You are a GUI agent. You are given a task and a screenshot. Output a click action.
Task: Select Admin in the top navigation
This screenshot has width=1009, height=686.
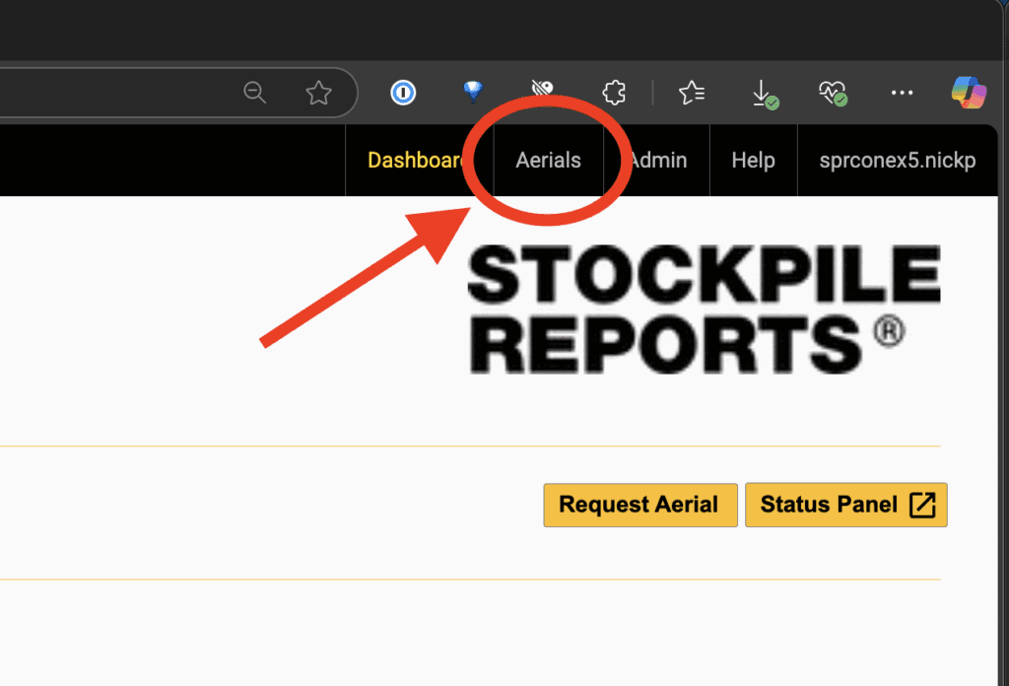click(658, 161)
